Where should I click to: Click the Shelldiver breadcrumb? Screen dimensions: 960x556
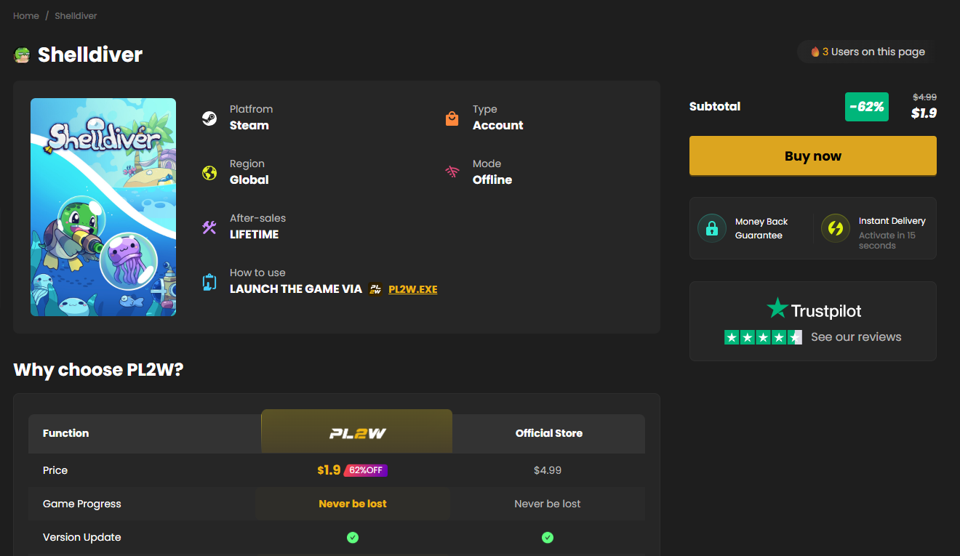(76, 15)
